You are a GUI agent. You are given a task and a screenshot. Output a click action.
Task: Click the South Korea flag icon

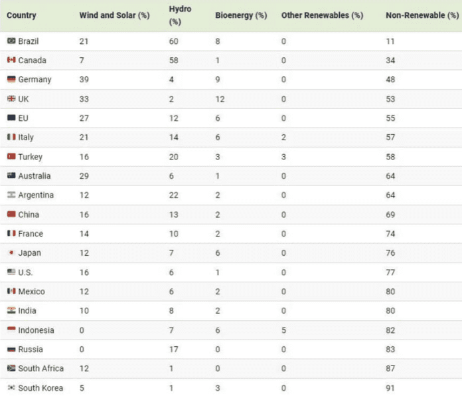click(11, 388)
